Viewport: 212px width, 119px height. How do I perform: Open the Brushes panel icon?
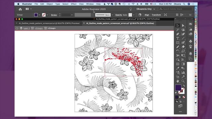click(190, 46)
